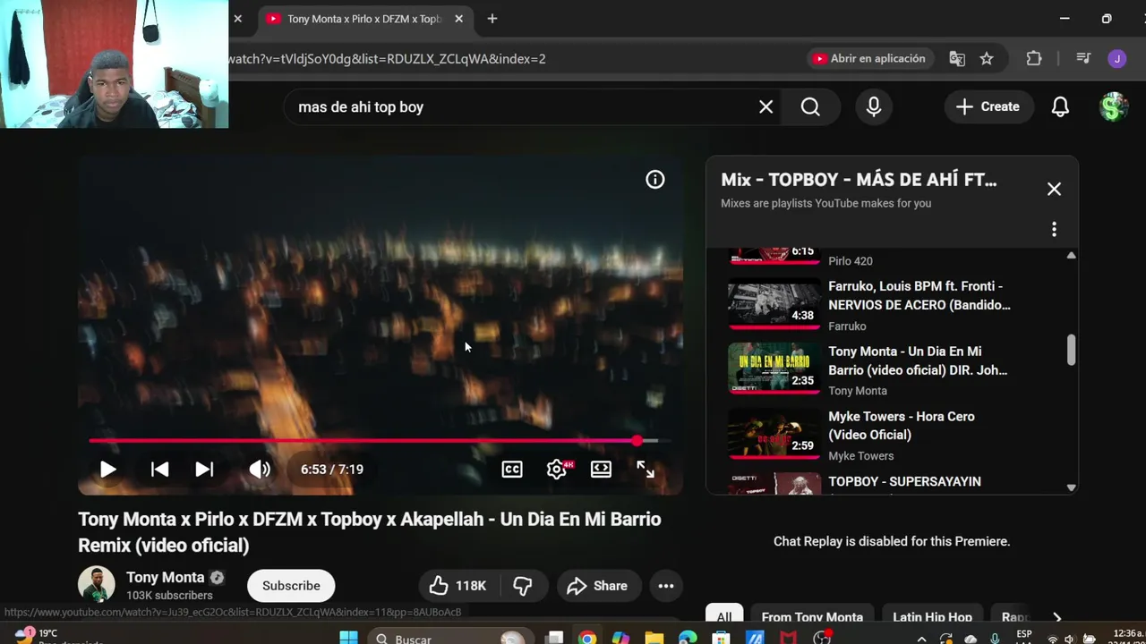Close the Mix playlist panel
1146x644 pixels.
1054,190
